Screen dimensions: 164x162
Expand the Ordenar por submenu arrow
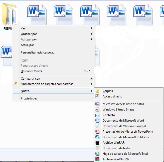(92, 34)
